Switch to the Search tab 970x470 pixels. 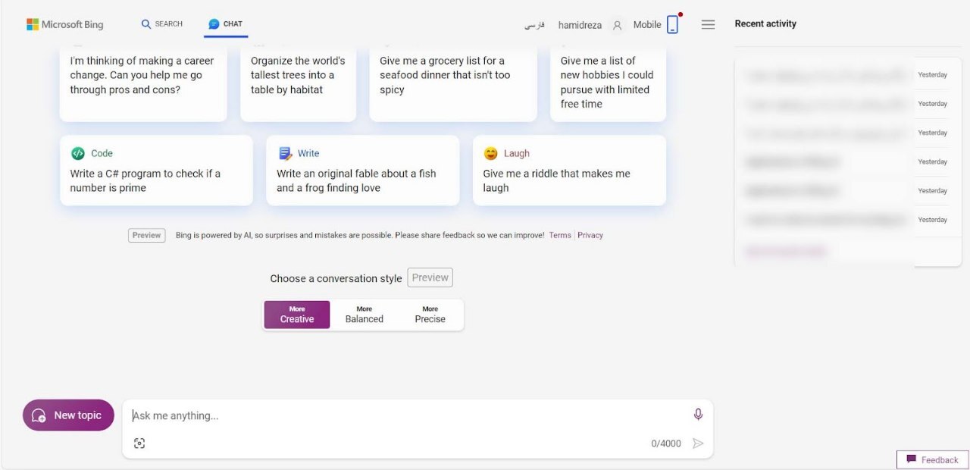coord(162,24)
